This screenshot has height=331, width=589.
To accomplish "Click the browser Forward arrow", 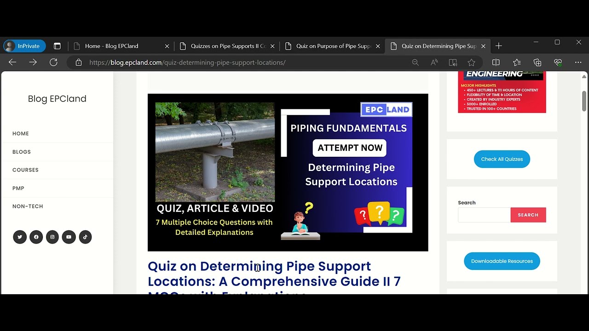I will click(33, 63).
